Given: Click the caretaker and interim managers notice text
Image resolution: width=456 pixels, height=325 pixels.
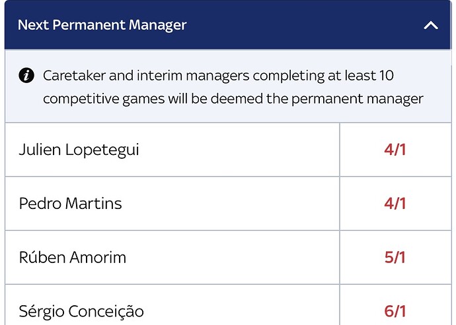Looking at the screenshot, I should pyautogui.click(x=233, y=87).
